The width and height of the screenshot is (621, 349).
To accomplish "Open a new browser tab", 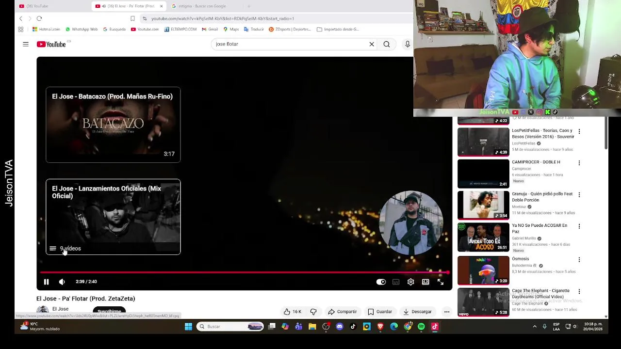I will pos(248,6).
